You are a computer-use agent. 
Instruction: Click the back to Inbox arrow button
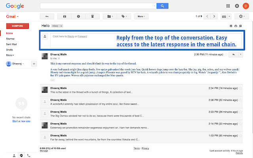tap(47, 17)
